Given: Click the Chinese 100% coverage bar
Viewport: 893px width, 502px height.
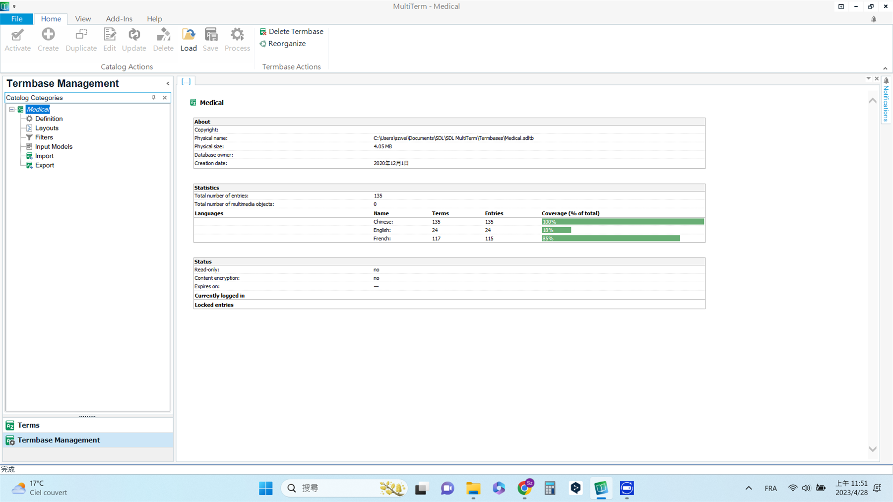Looking at the screenshot, I should point(623,222).
